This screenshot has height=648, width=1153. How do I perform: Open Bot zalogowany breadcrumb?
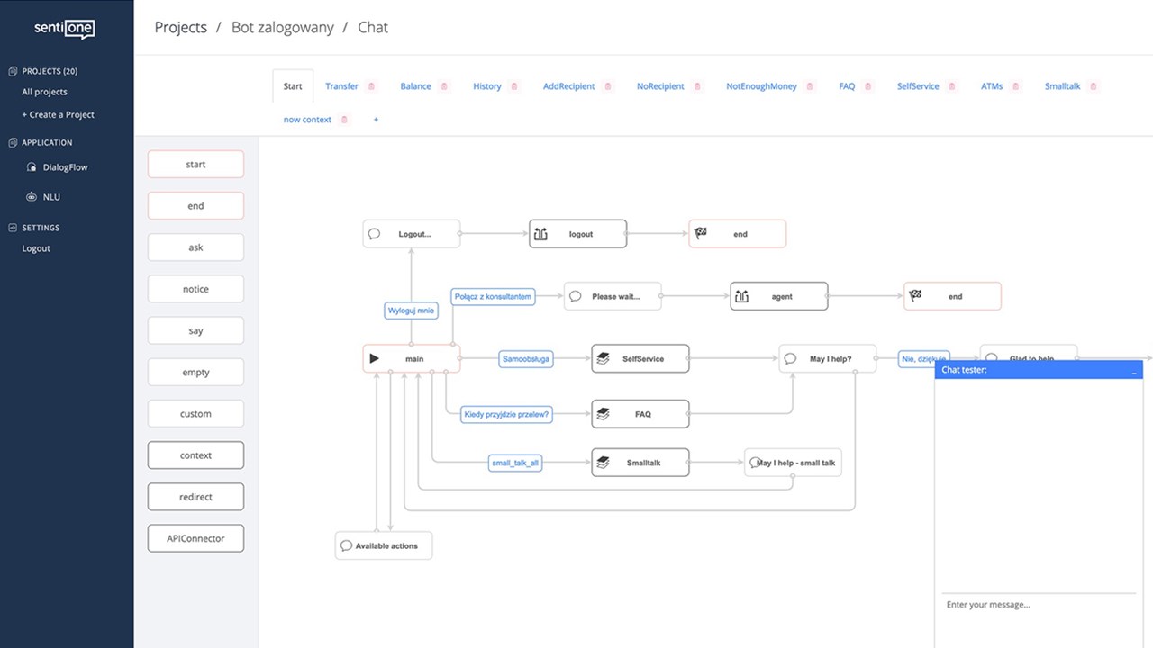[x=282, y=27]
